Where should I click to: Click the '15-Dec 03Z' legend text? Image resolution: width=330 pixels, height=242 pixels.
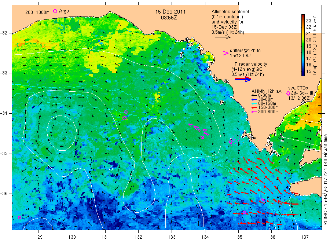(x=224, y=27)
